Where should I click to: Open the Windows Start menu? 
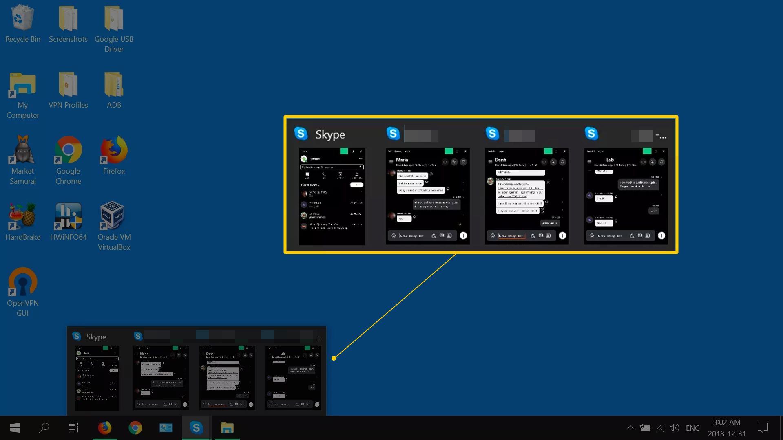pos(15,428)
